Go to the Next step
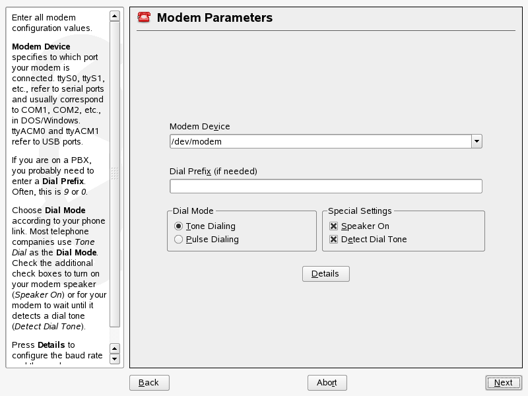This screenshot has width=528, height=396. tap(503, 382)
